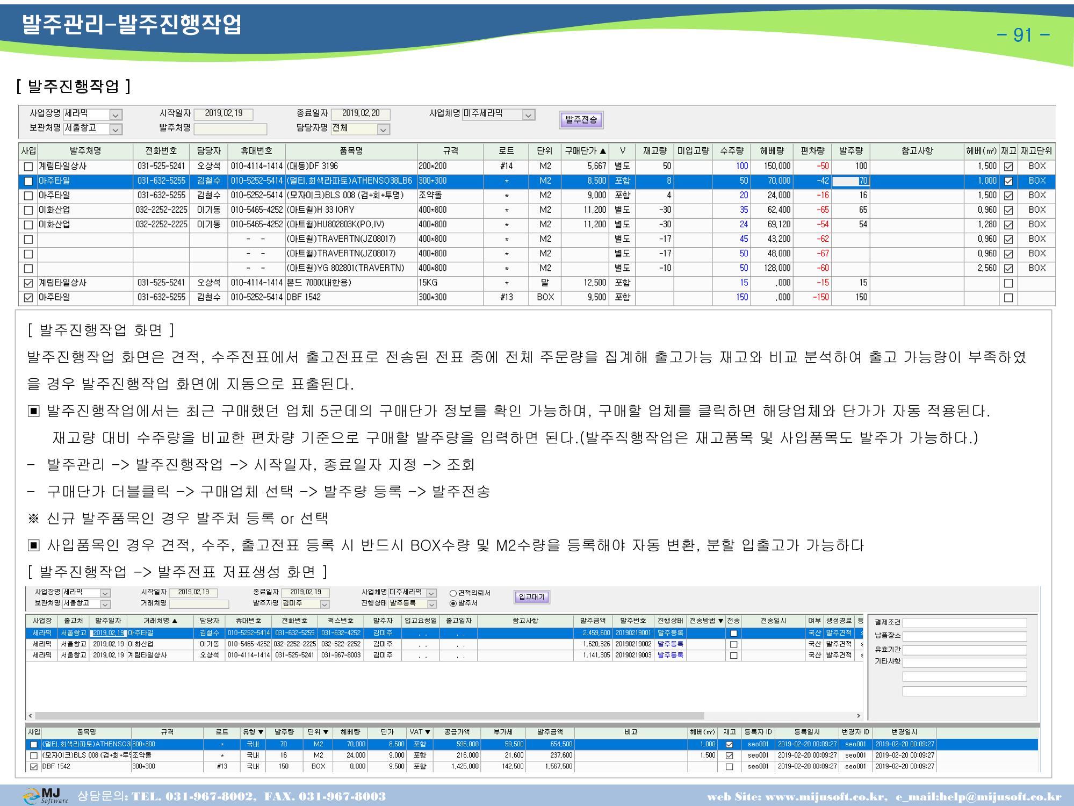The image size is (1074, 806).
Task: Select the 견적의뢰서 radio button
Action: [x=453, y=593]
